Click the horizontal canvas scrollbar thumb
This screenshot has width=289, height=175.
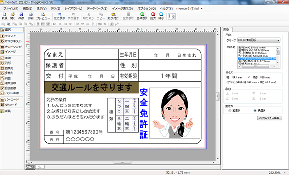(x=122, y=163)
